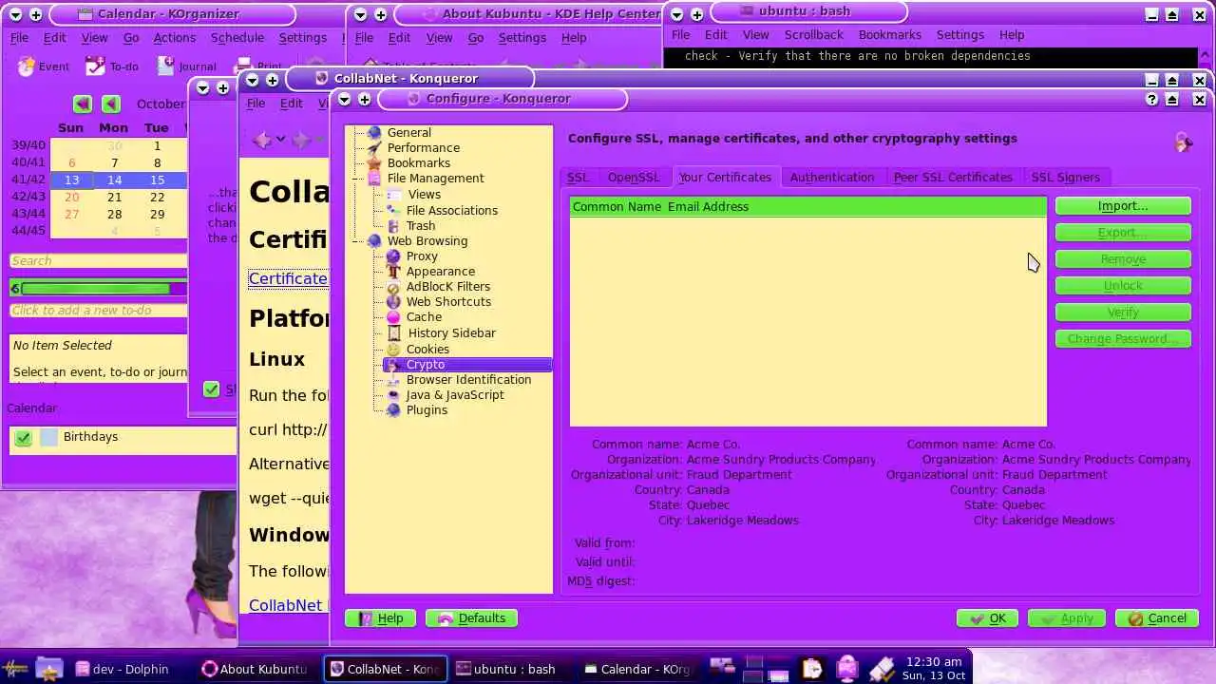1216x684 pixels.
Task: Click the 'add a new to-do' field
Action: point(98,310)
